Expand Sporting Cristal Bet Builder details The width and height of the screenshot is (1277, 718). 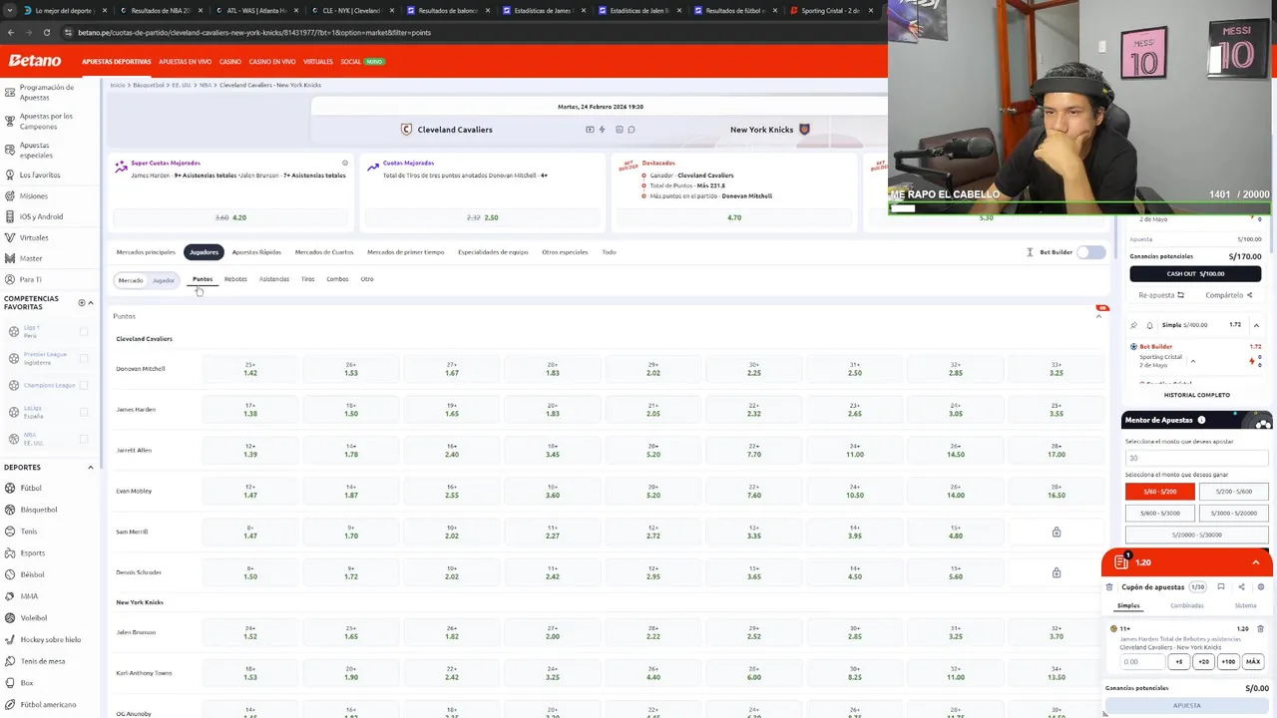point(1192,361)
